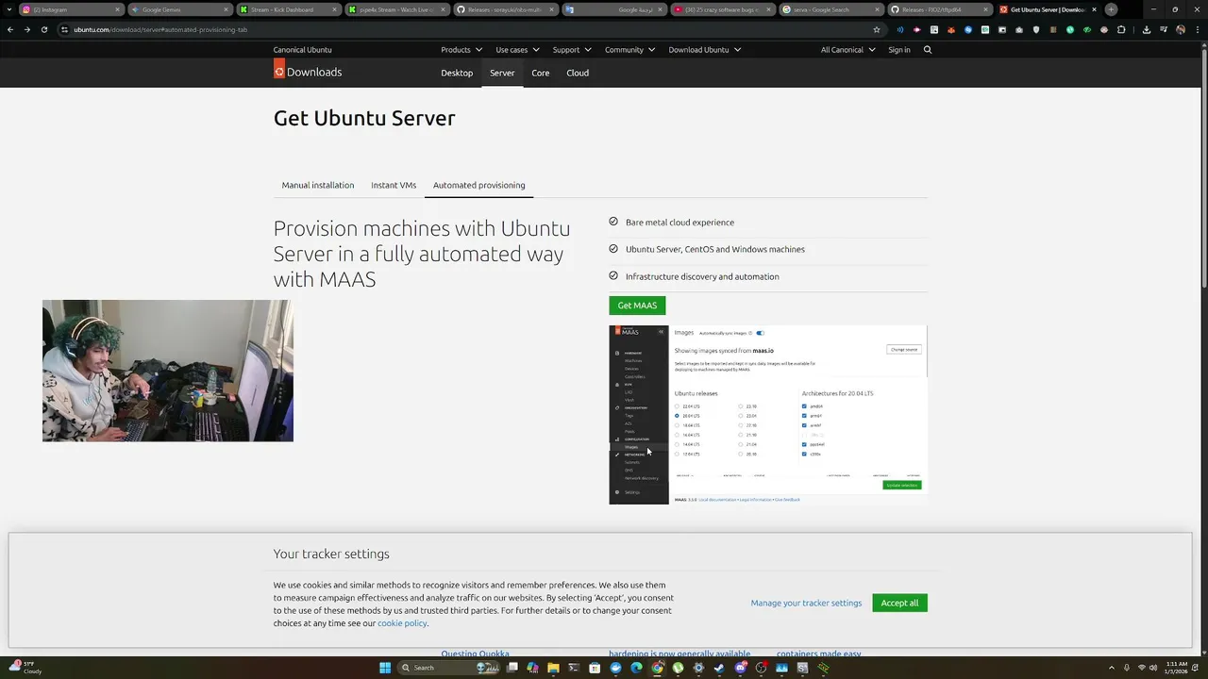Open a new browser tab
1208x679 pixels.
point(1111,9)
